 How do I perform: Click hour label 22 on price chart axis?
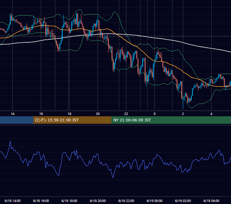pyautogui.click(x=126, y=114)
